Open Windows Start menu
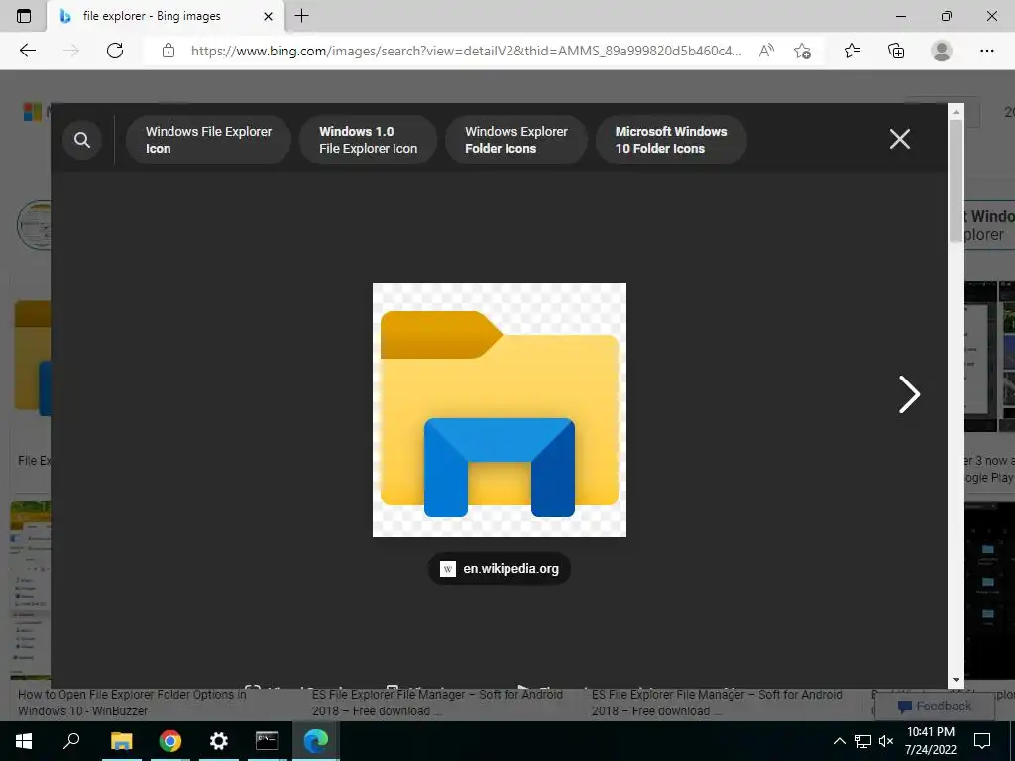Image resolution: width=1015 pixels, height=761 pixels. [x=24, y=741]
